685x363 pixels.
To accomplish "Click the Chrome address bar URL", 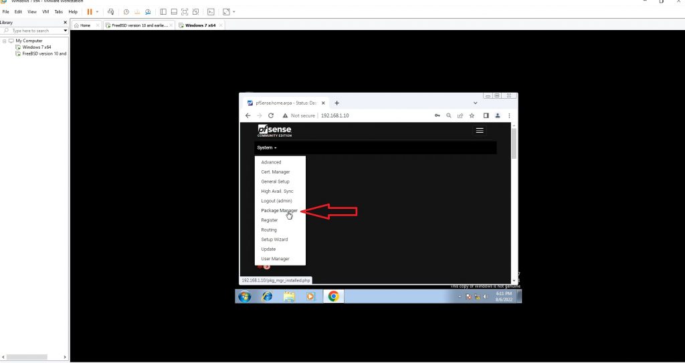I will click(334, 115).
